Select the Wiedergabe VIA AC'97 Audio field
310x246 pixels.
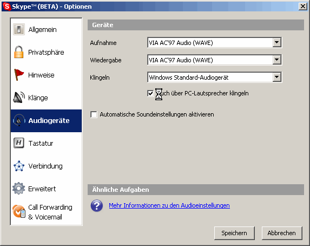(x=214, y=60)
